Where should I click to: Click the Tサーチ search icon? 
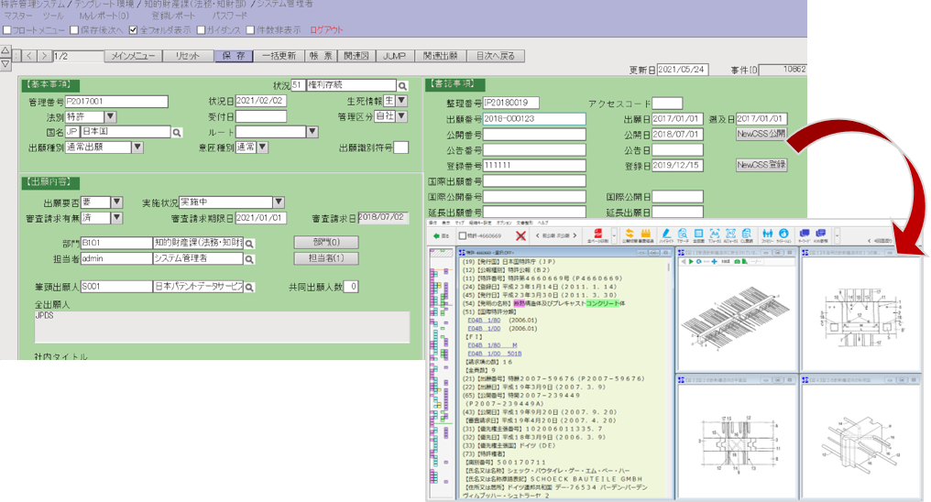click(x=683, y=235)
